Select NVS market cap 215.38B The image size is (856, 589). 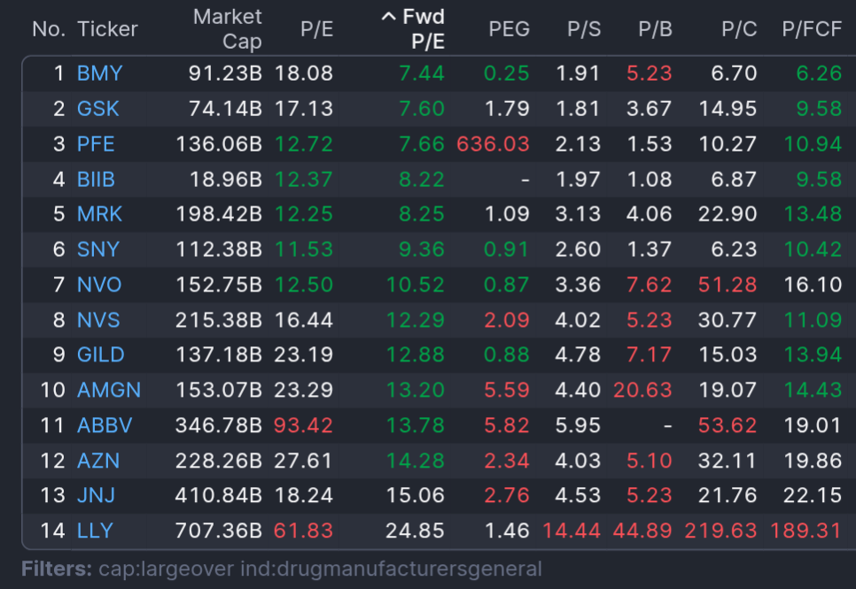(x=218, y=320)
